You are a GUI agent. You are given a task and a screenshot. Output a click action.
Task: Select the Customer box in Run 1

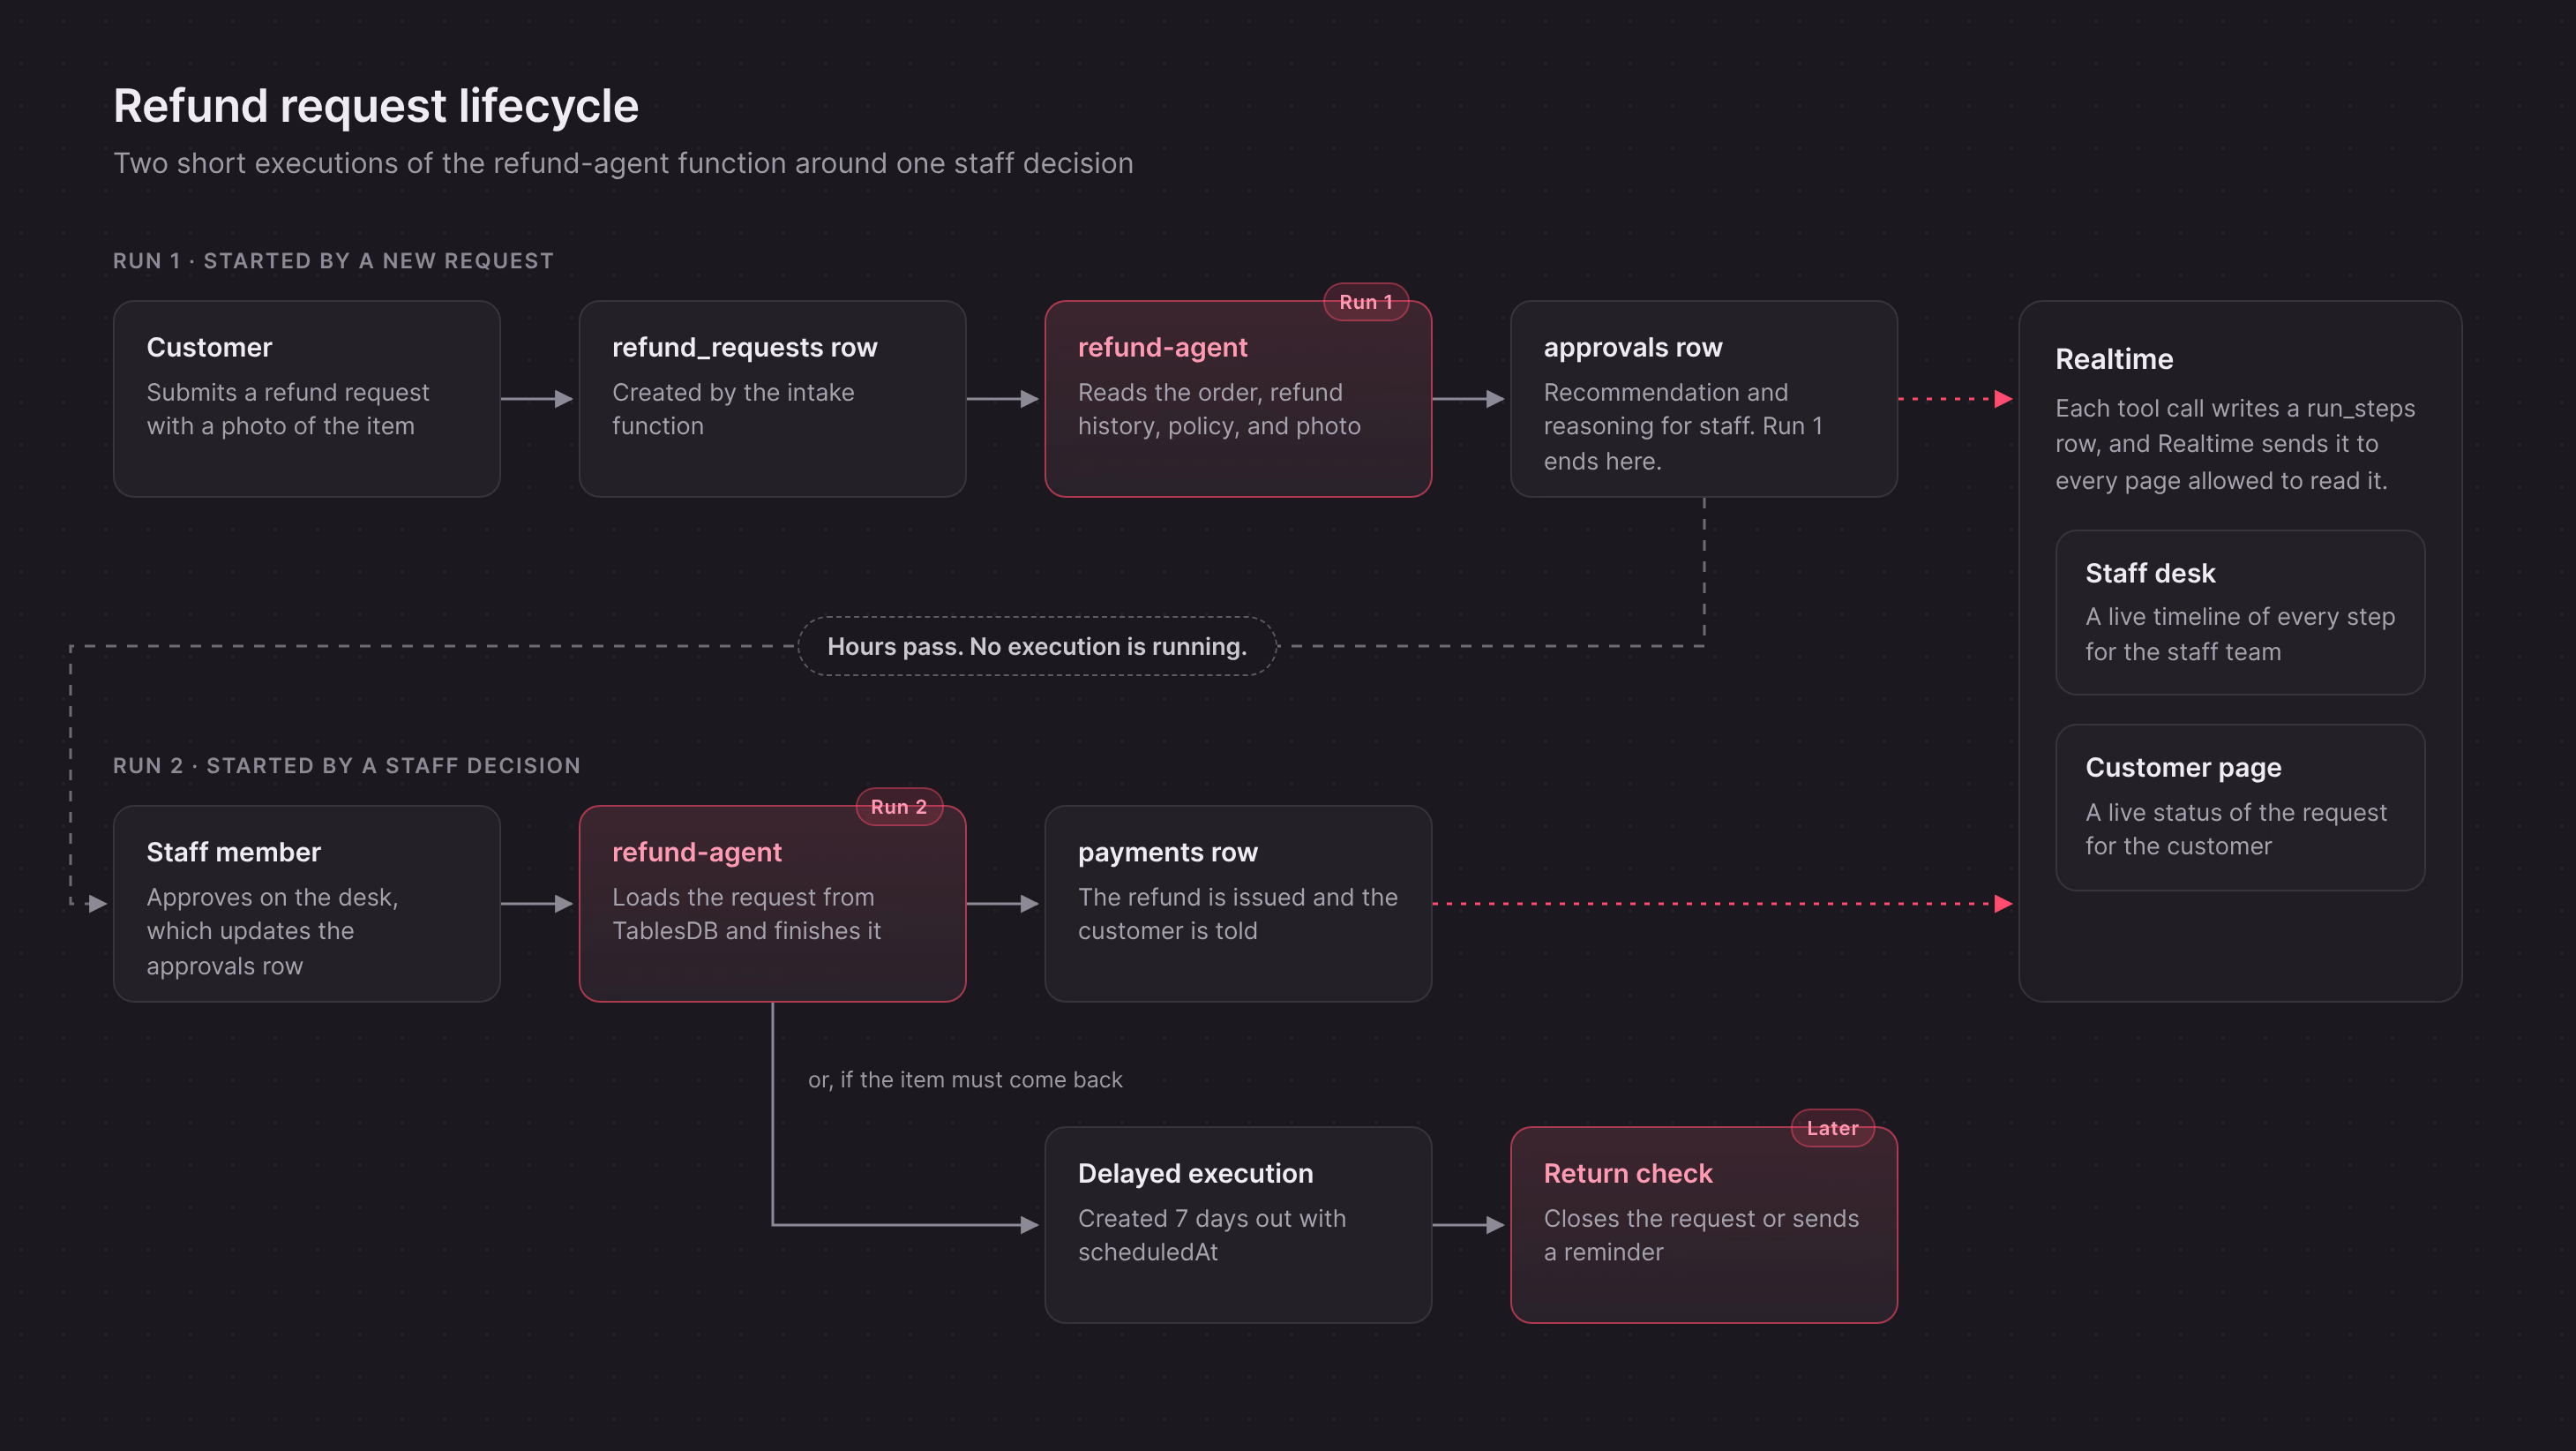pos(306,398)
